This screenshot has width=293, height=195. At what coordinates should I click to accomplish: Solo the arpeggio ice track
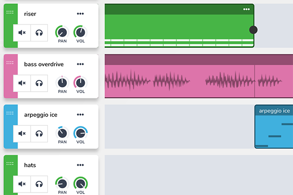point(39,134)
